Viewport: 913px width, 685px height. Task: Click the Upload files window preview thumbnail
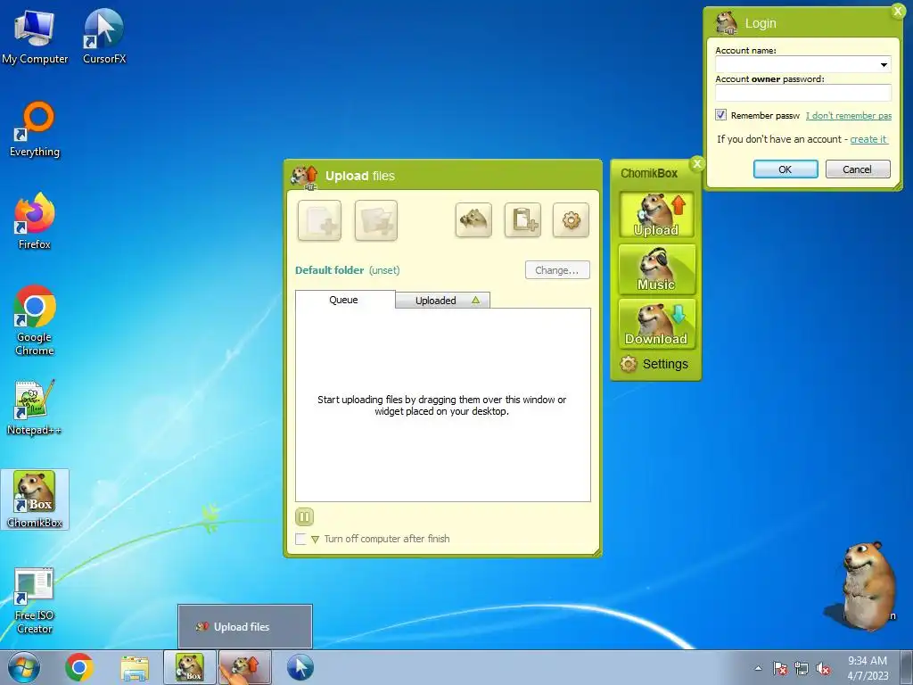pyautogui.click(x=244, y=627)
